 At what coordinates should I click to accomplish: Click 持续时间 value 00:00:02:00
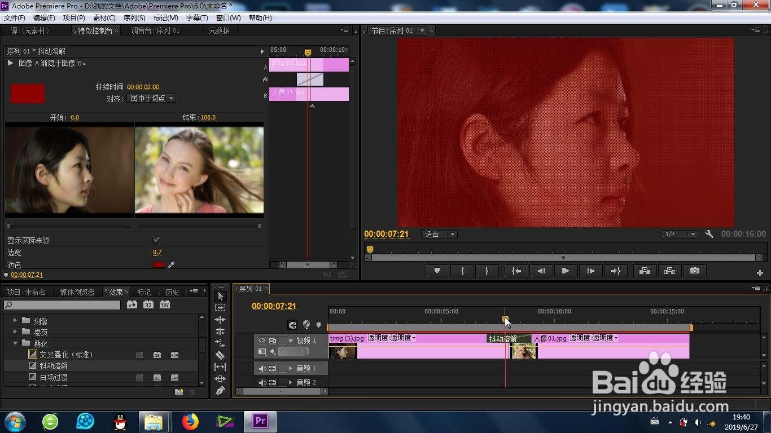(143, 87)
